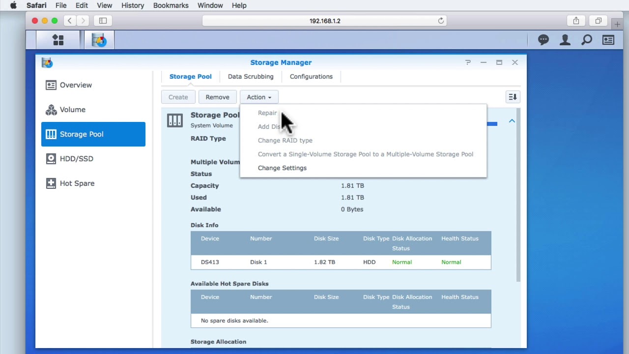
Task: Click the 1.82 TB disk size cell
Action: (324, 262)
